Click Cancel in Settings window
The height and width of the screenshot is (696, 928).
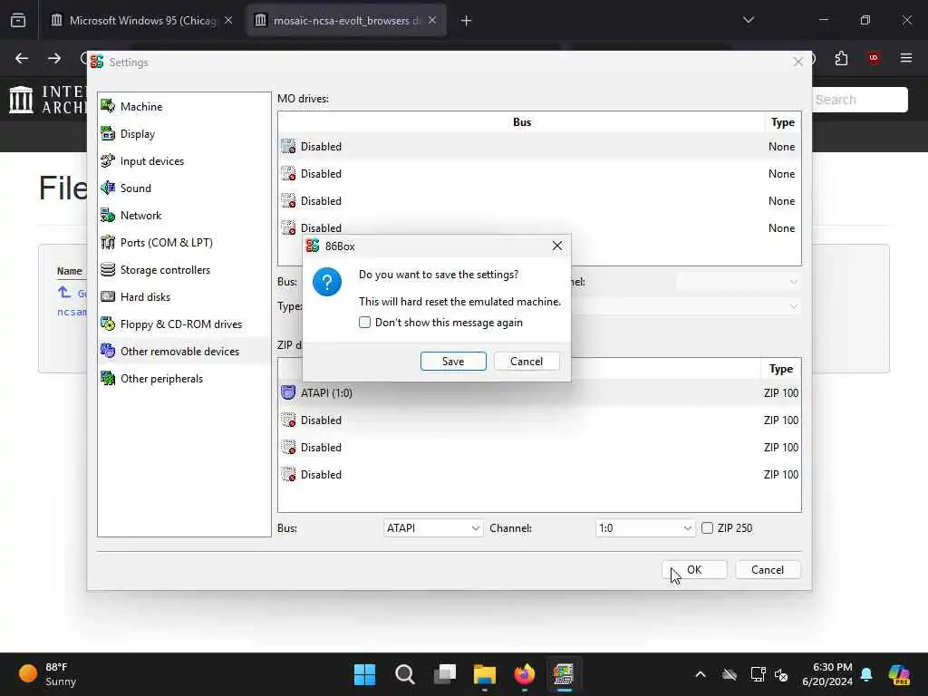coord(768,569)
